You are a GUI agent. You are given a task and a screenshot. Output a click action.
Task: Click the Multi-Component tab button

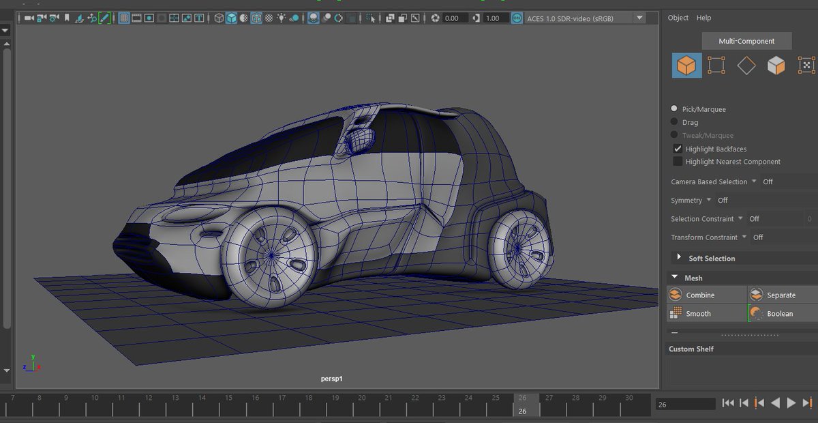click(746, 41)
